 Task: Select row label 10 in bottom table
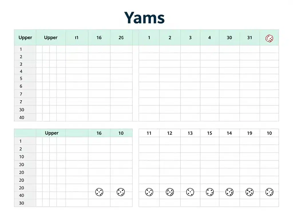(22, 157)
